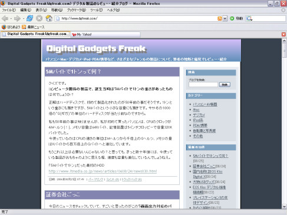Screen dimensions: 287x215
Task: Click the トラックバック link under first post
Action: [x=131, y=179]
